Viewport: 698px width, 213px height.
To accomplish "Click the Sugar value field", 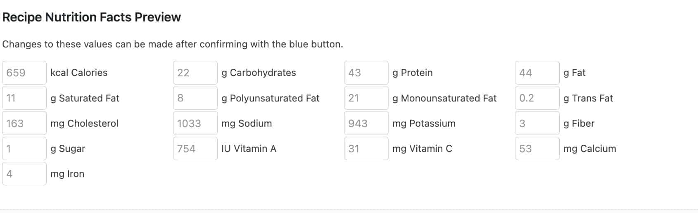I will pos(24,148).
